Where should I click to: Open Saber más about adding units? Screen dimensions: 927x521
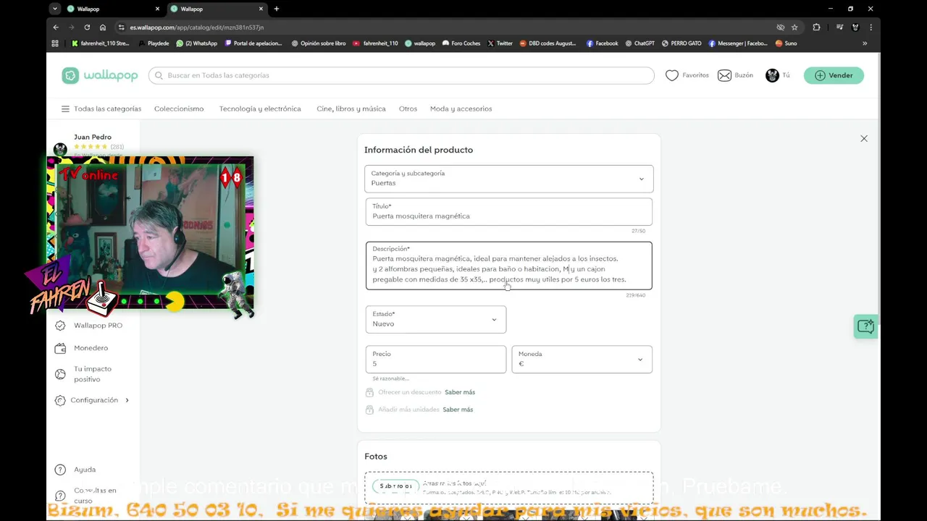458,410
